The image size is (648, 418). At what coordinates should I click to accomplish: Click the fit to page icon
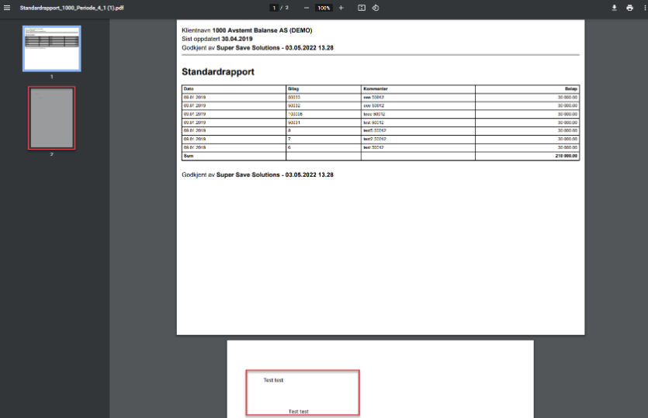[362, 8]
